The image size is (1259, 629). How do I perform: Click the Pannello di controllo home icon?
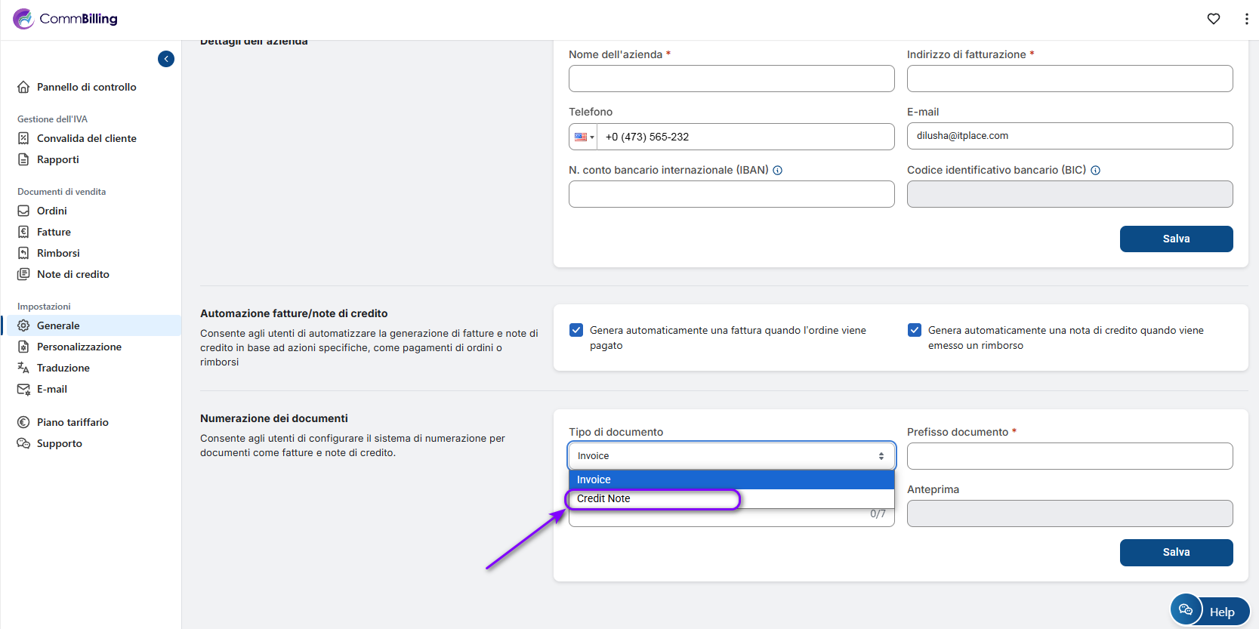(x=23, y=87)
